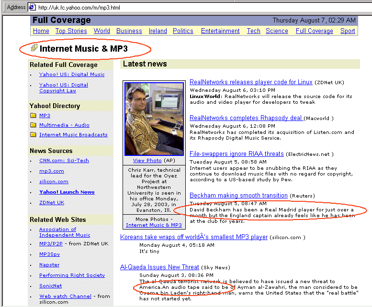Click the 'Related Full Coverage' heading
The width and height of the screenshot is (372, 307).
[x=64, y=65]
